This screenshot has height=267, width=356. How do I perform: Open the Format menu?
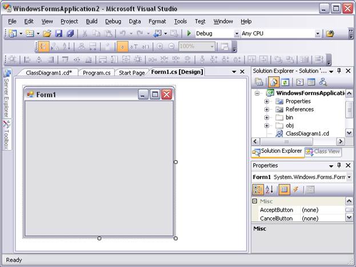157,21
